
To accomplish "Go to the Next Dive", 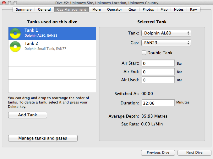I will click(x=194, y=152).
